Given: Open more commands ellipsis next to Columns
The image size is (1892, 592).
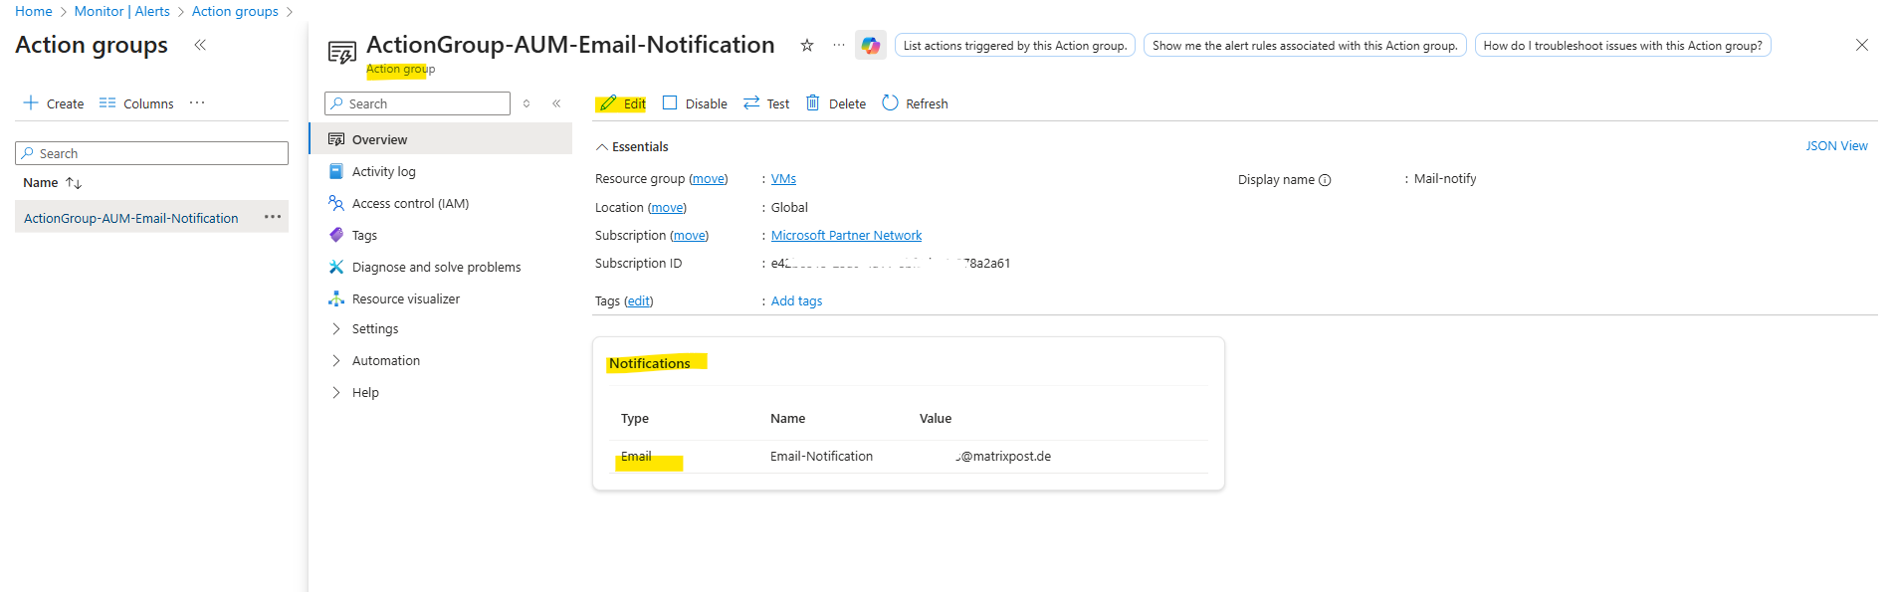Looking at the screenshot, I should 197,102.
